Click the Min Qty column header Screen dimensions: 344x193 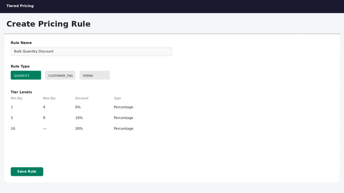[x=17, y=98]
